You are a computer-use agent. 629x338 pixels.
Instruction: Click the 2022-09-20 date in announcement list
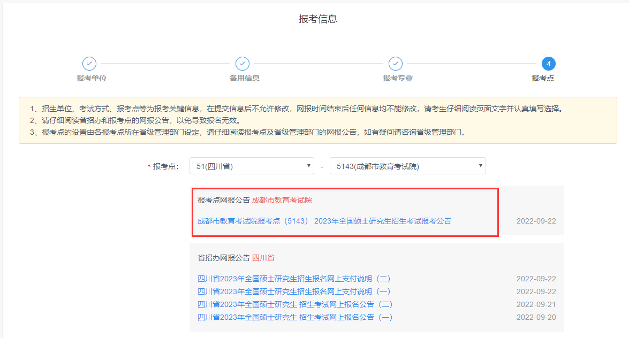tap(536, 317)
